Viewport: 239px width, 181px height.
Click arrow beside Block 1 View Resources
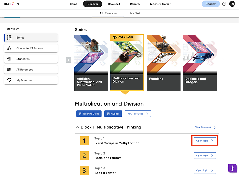215,127
